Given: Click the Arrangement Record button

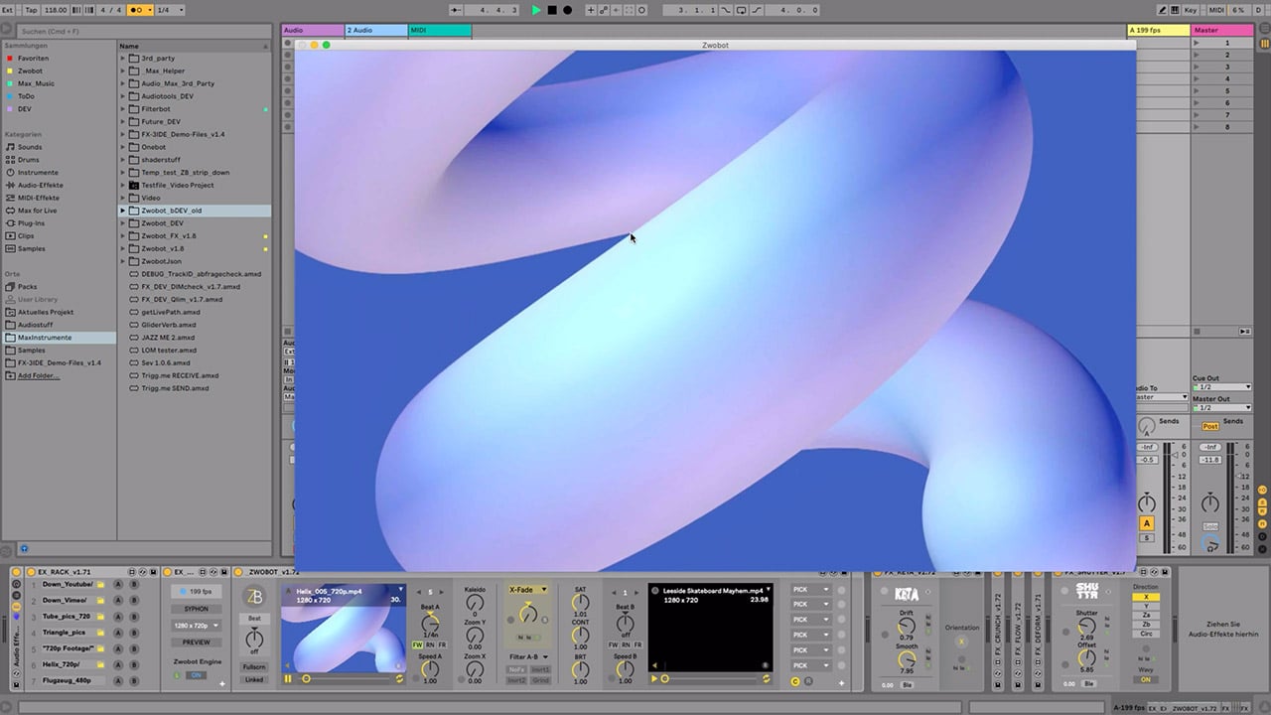Looking at the screenshot, I should (568, 10).
